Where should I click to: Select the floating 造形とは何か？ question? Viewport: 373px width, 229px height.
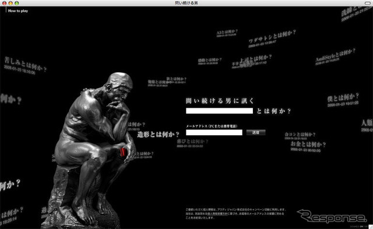[x=158, y=135]
